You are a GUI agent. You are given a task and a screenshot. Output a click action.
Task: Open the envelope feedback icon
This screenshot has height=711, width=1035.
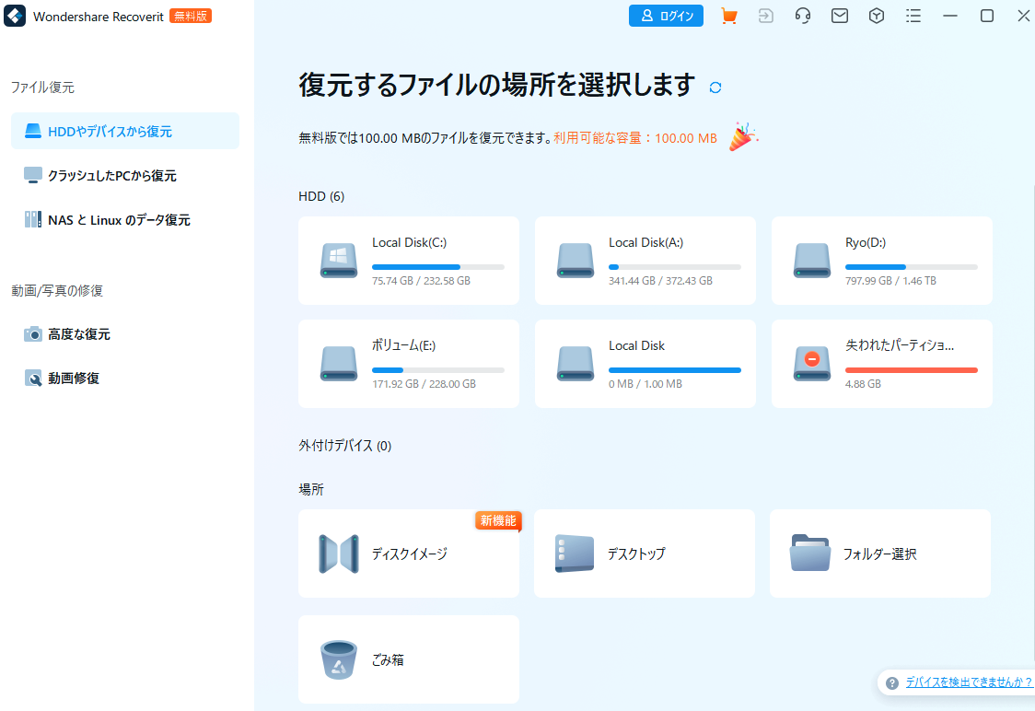tap(839, 16)
